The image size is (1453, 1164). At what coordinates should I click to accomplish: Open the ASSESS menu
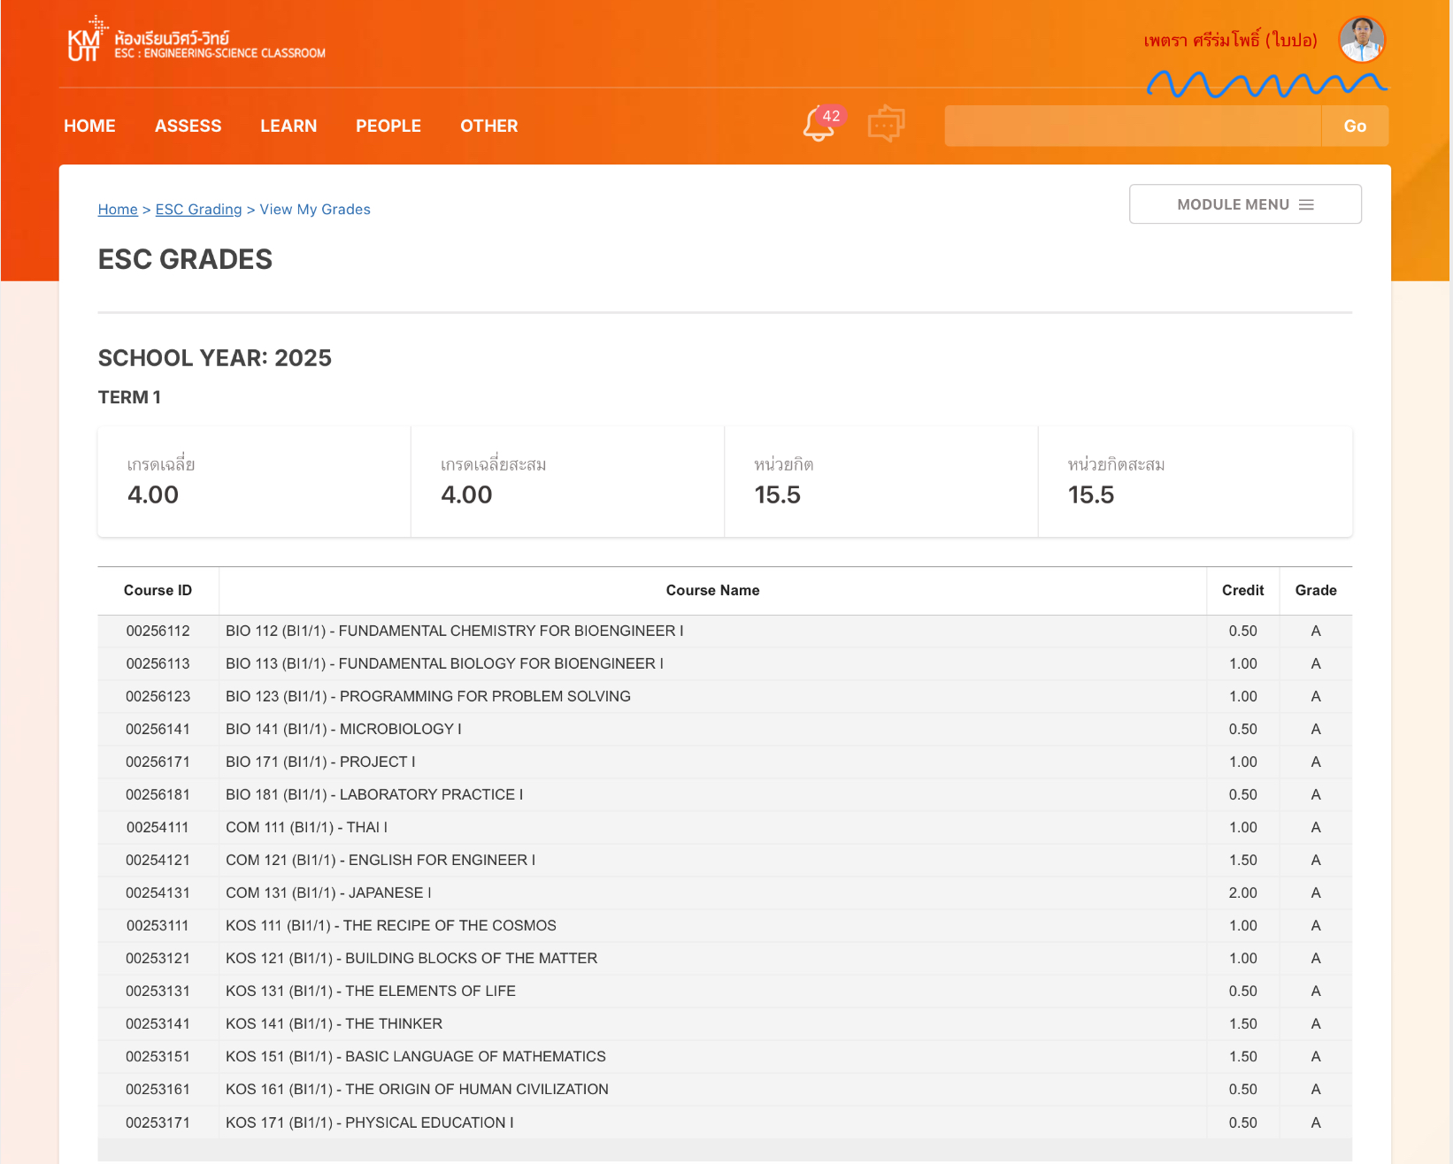pyautogui.click(x=188, y=126)
